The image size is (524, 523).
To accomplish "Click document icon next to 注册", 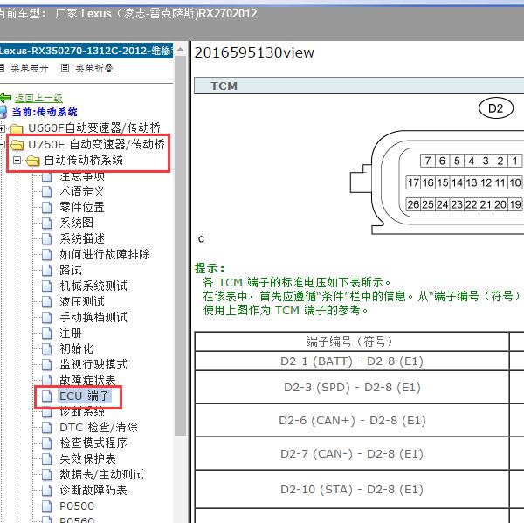I will (47, 334).
